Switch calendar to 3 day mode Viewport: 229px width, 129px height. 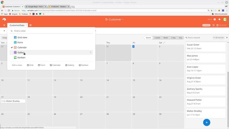click(x=173, y=38)
